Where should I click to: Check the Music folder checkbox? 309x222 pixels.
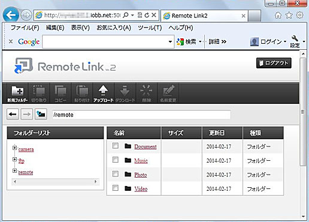click(x=116, y=160)
